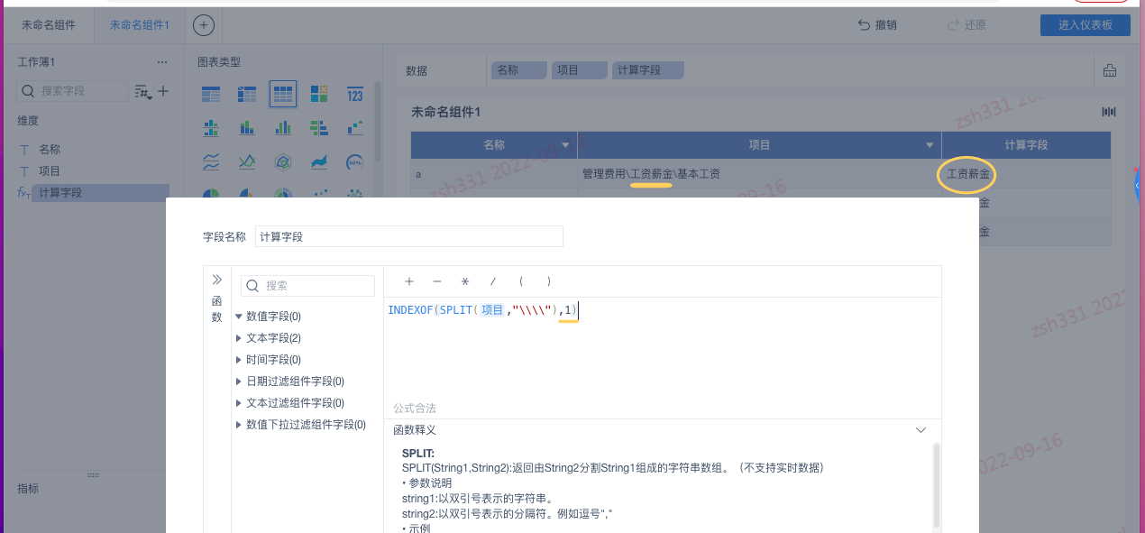Screen dimensions: 1145x533
Task: Click the 项目 pill in data bar
Action: [x=580, y=70]
